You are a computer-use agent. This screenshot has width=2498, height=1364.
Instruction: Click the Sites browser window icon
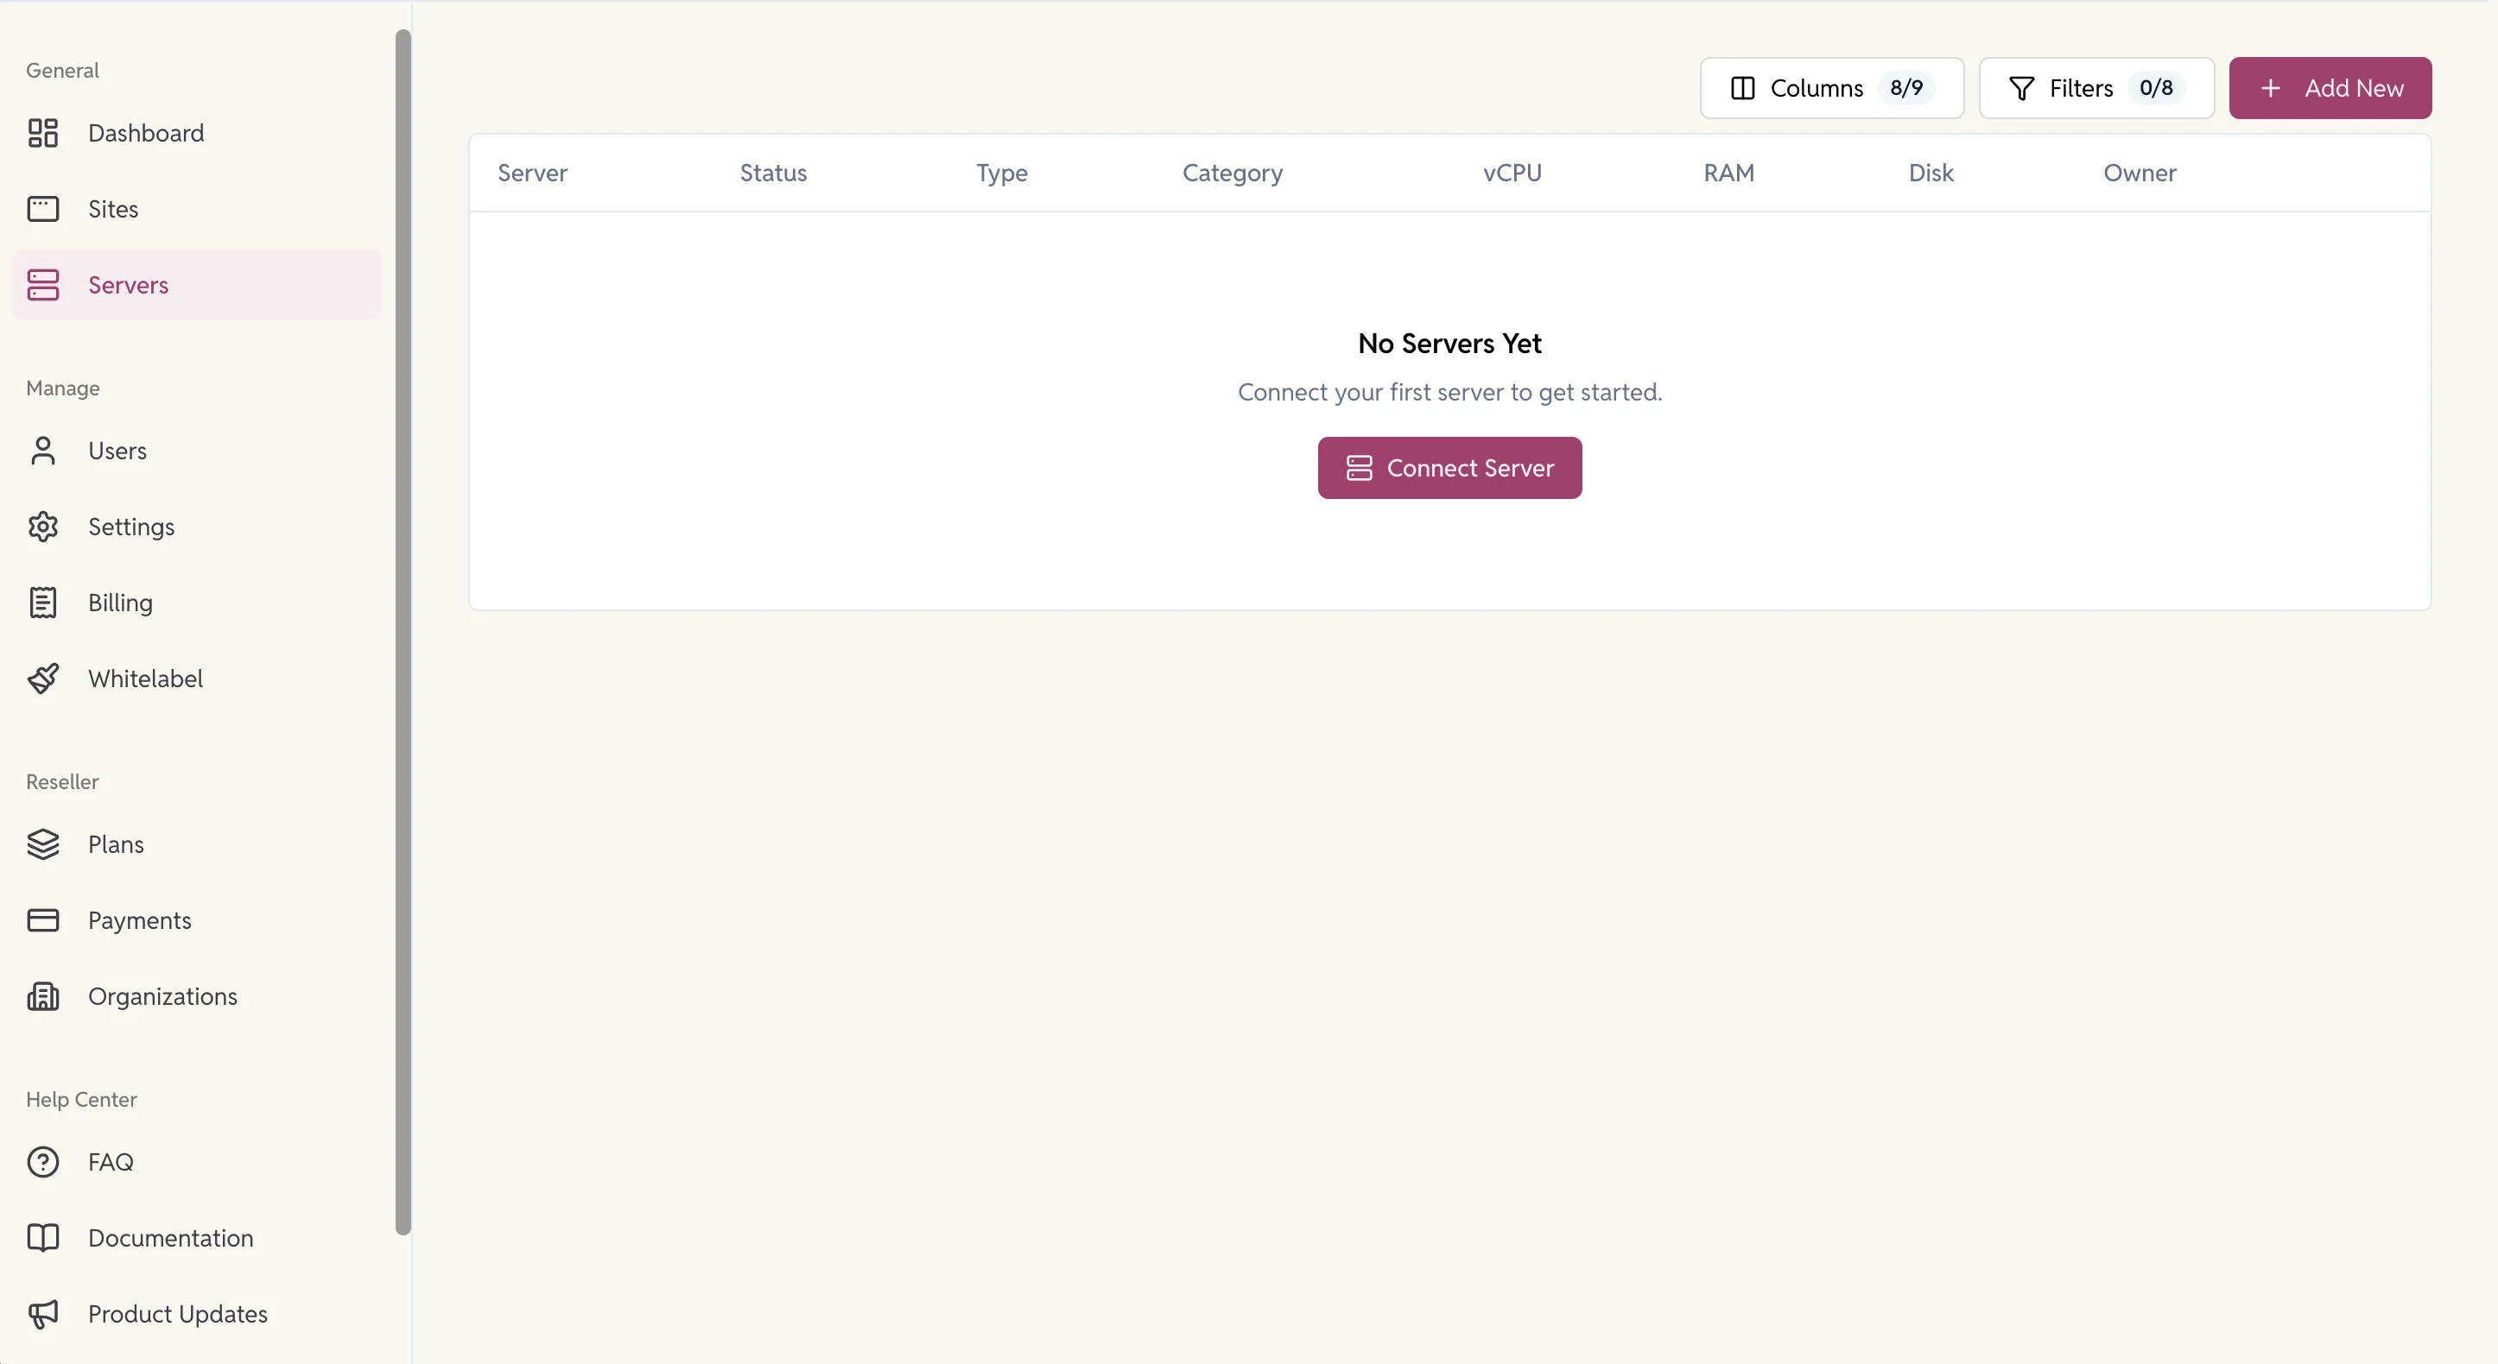point(42,208)
